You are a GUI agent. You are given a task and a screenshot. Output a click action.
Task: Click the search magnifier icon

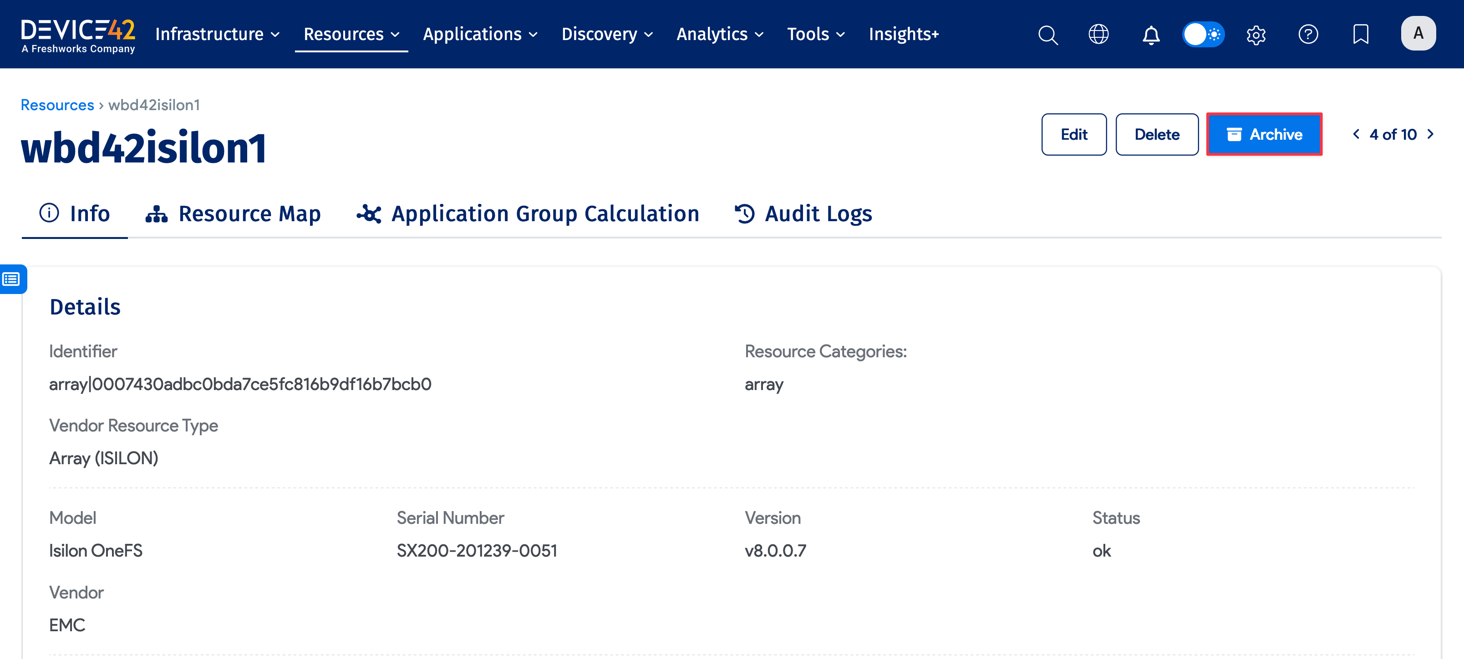1047,35
